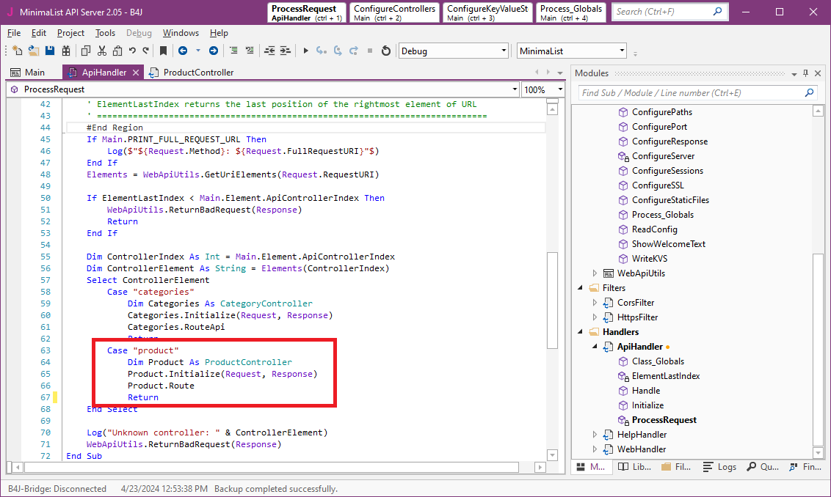Click the Navigate Forward arrow icon

(x=213, y=51)
